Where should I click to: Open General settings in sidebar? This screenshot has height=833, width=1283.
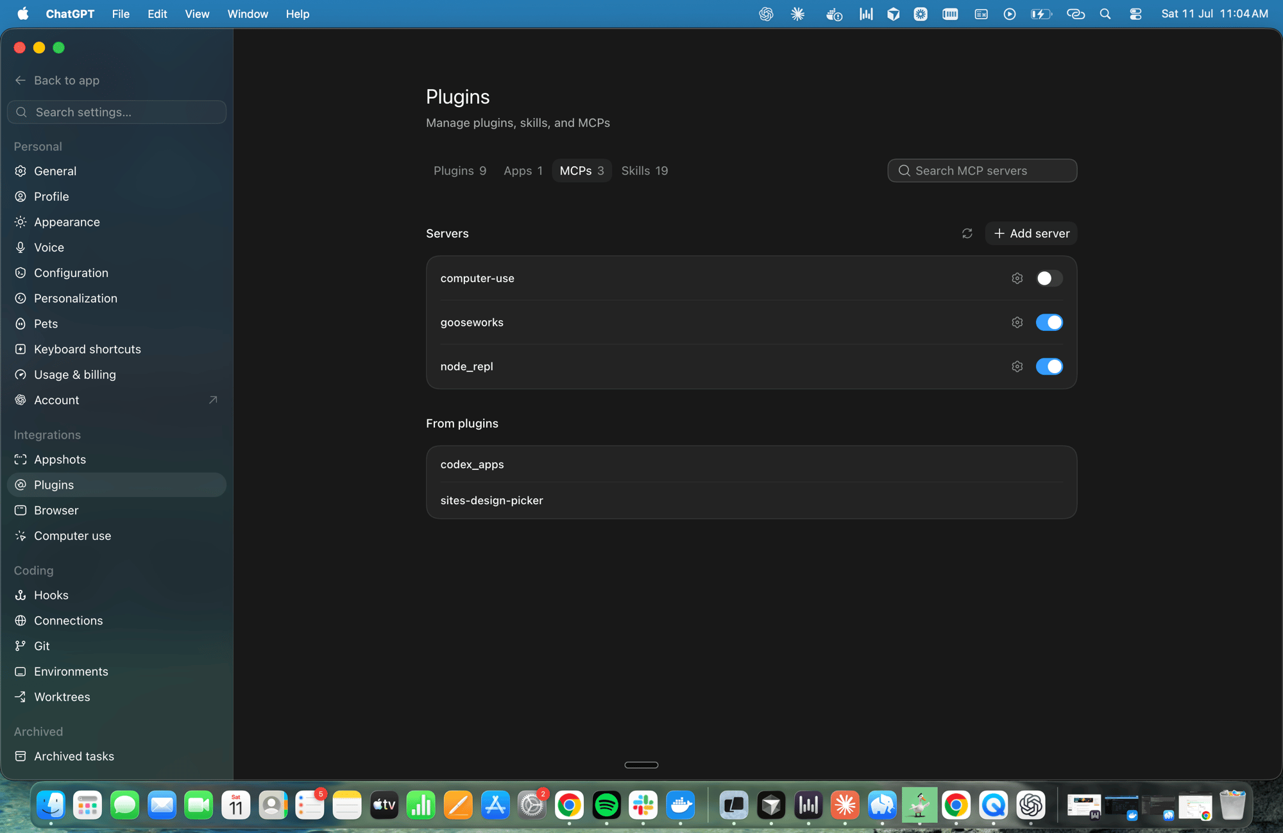(117, 171)
